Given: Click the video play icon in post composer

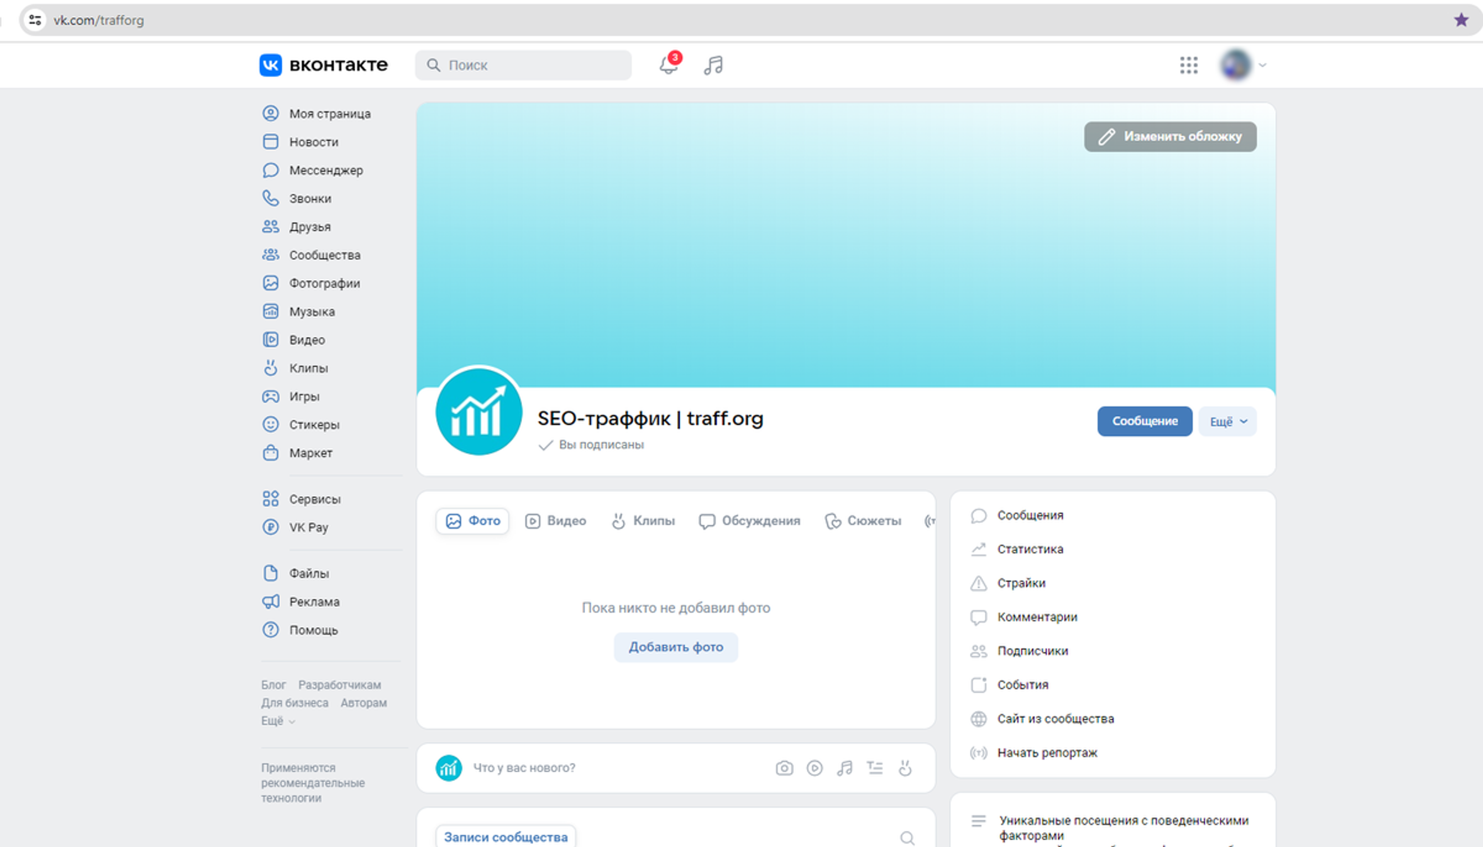Looking at the screenshot, I should [814, 768].
